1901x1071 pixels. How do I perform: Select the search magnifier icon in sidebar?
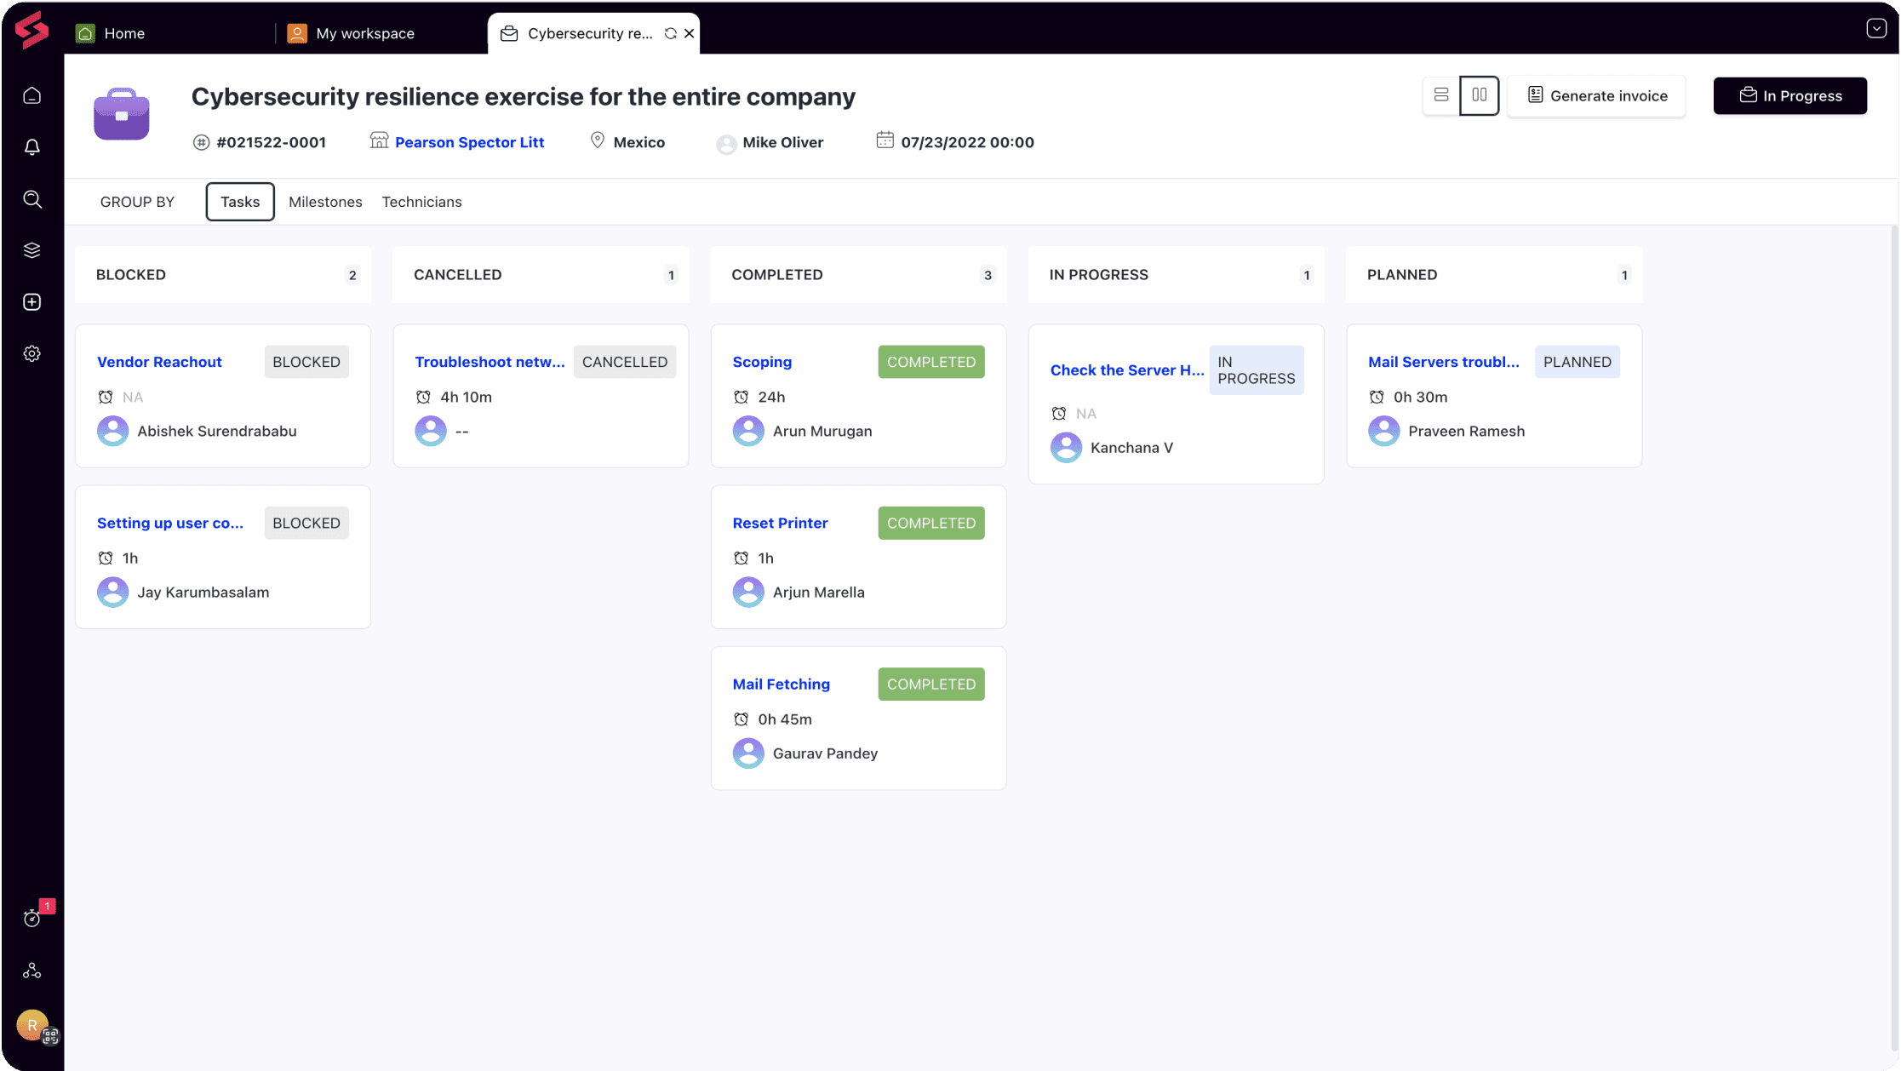(31, 198)
